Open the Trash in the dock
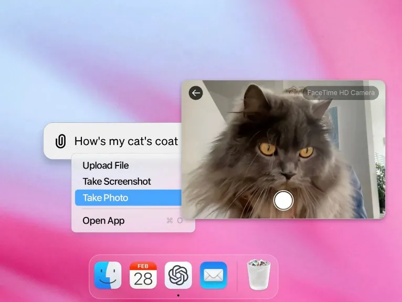Screen dimensions: 402x302 tap(258, 275)
